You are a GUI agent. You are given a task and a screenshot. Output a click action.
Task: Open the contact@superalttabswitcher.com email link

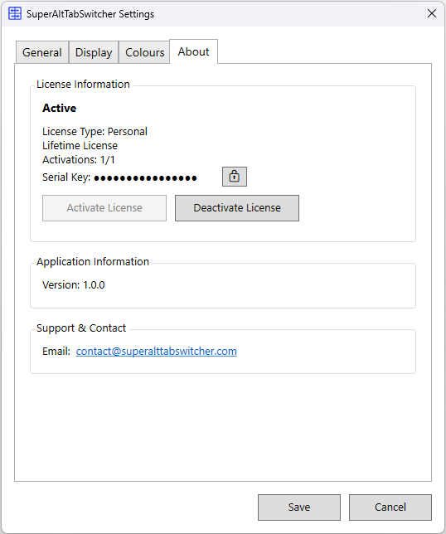point(157,351)
